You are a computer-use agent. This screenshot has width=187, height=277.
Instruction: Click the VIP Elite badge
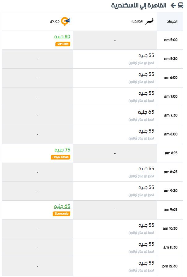coord(63,44)
